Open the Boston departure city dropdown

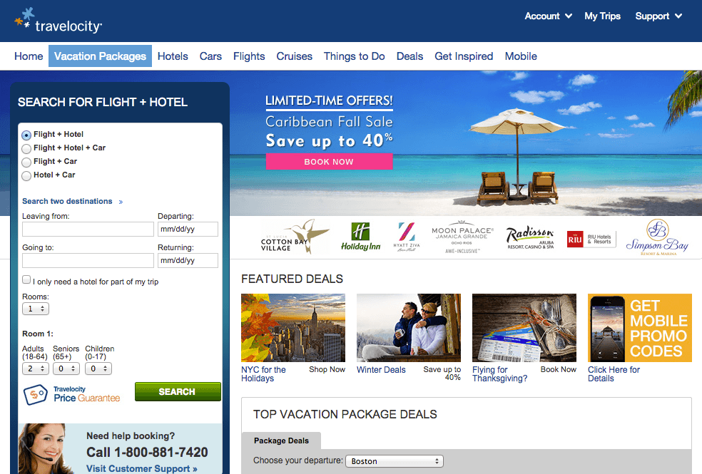coord(395,461)
